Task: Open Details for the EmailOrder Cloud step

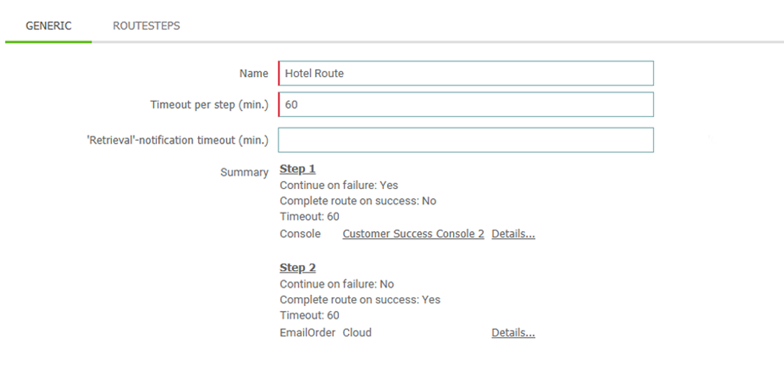Action: pos(514,333)
